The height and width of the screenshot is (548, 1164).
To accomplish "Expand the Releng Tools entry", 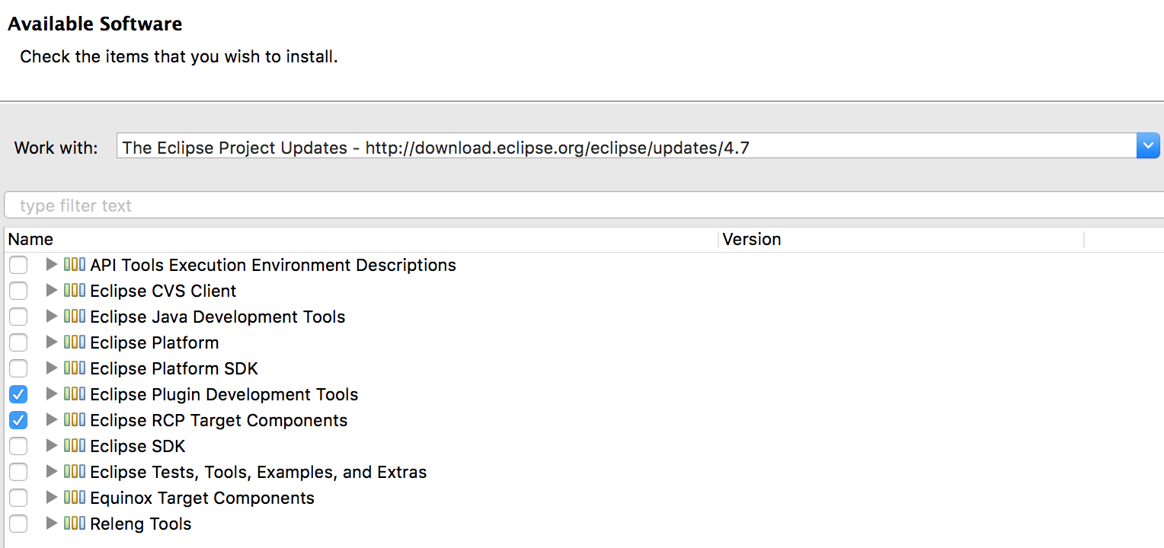I will click(50, 524).
